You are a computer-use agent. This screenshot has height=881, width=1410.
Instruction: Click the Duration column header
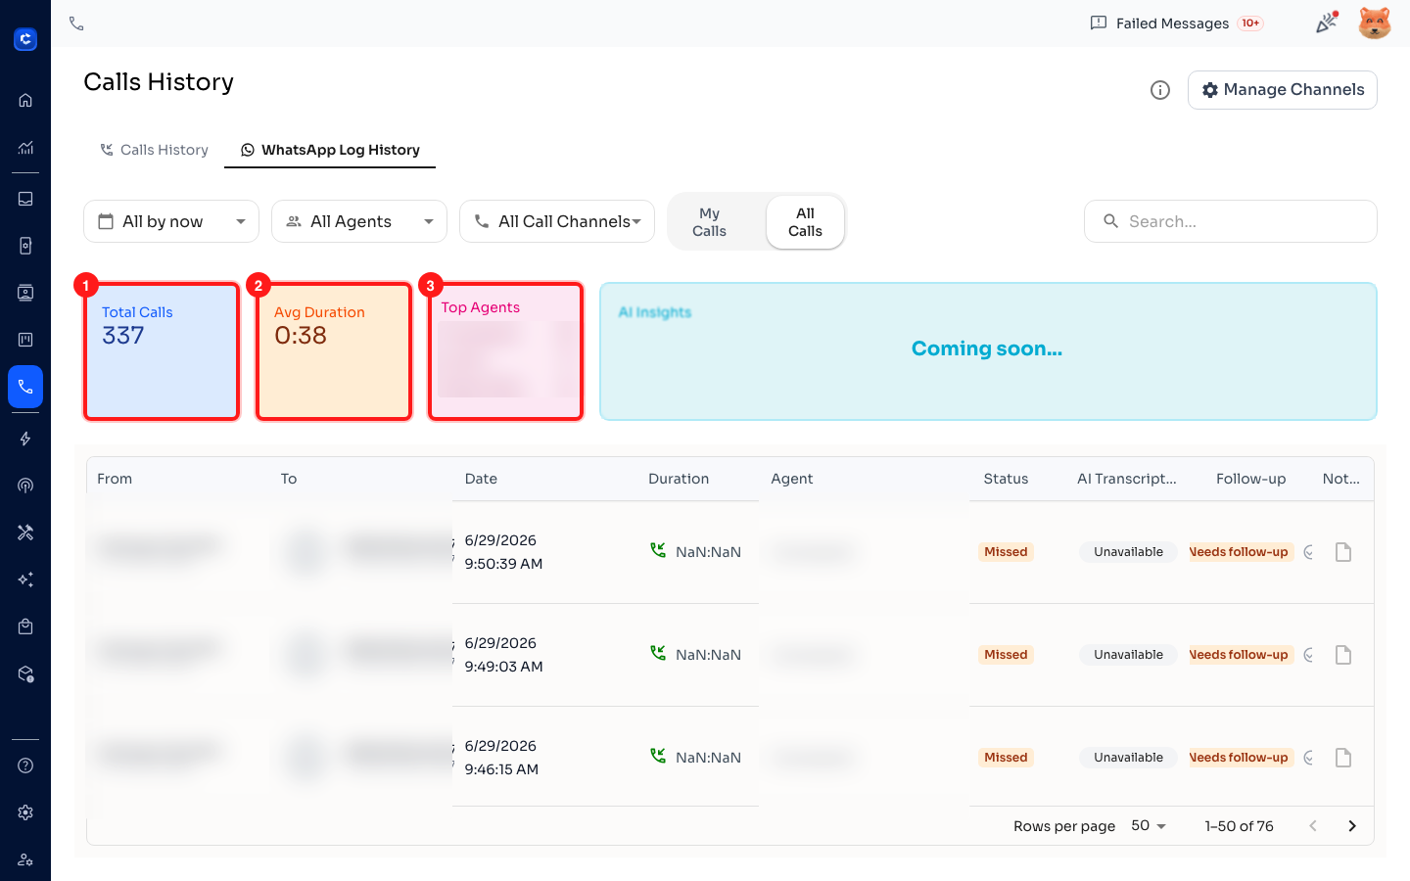(x=679, y=479)
